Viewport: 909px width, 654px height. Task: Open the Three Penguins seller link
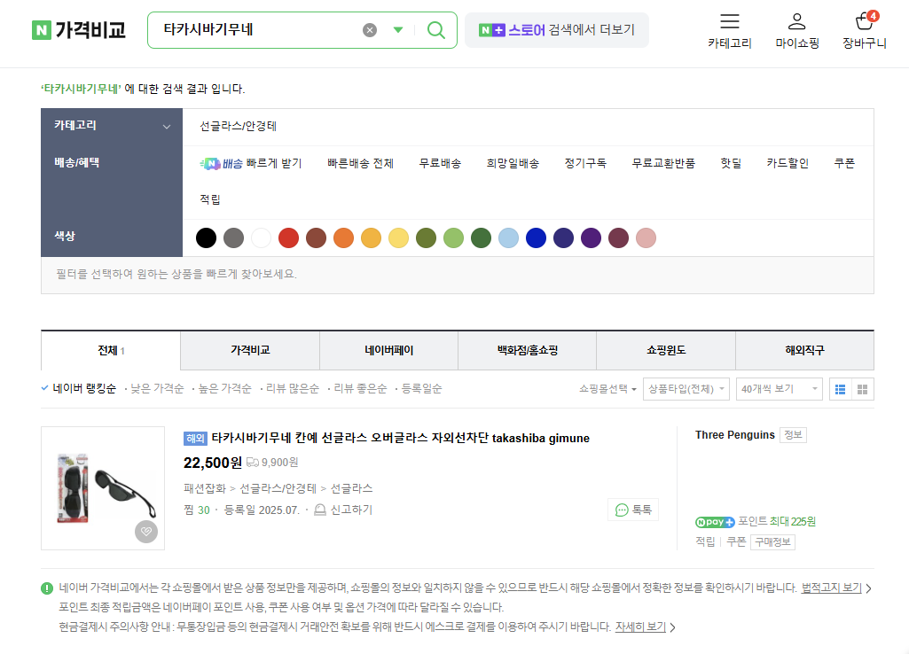pos(734,435)
